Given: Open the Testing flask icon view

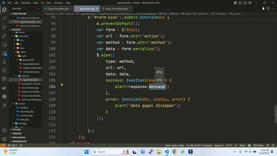Looking at the screenshot, I should [x=4, y=62].
